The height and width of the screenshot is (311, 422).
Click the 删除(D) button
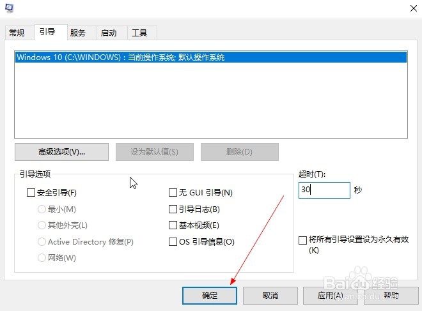point(240,152)
